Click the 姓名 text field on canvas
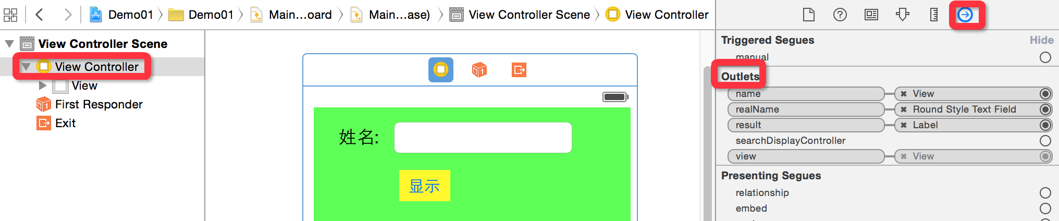1059x221 pixels. [483, 138]
